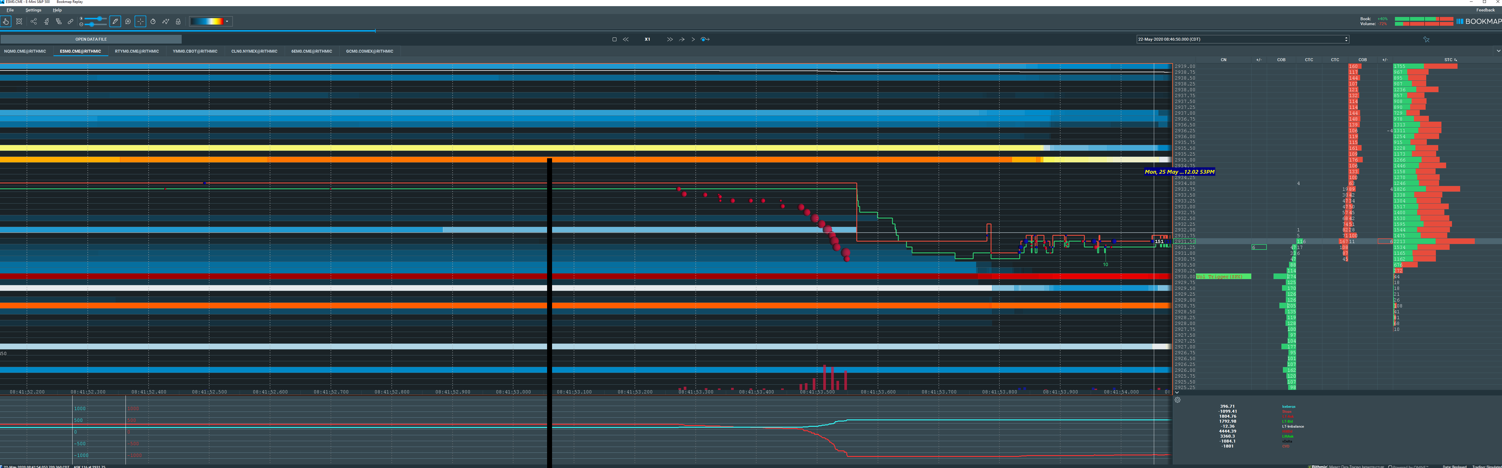The height and width of the screenshot is (468, 1502).
Task: Click the blue dot-arrow replay icon
Action: click(705, 39)
